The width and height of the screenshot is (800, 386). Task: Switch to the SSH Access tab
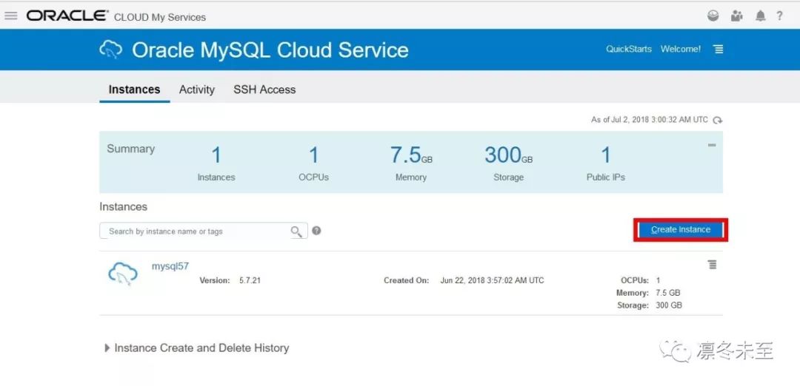coord(264,89)
